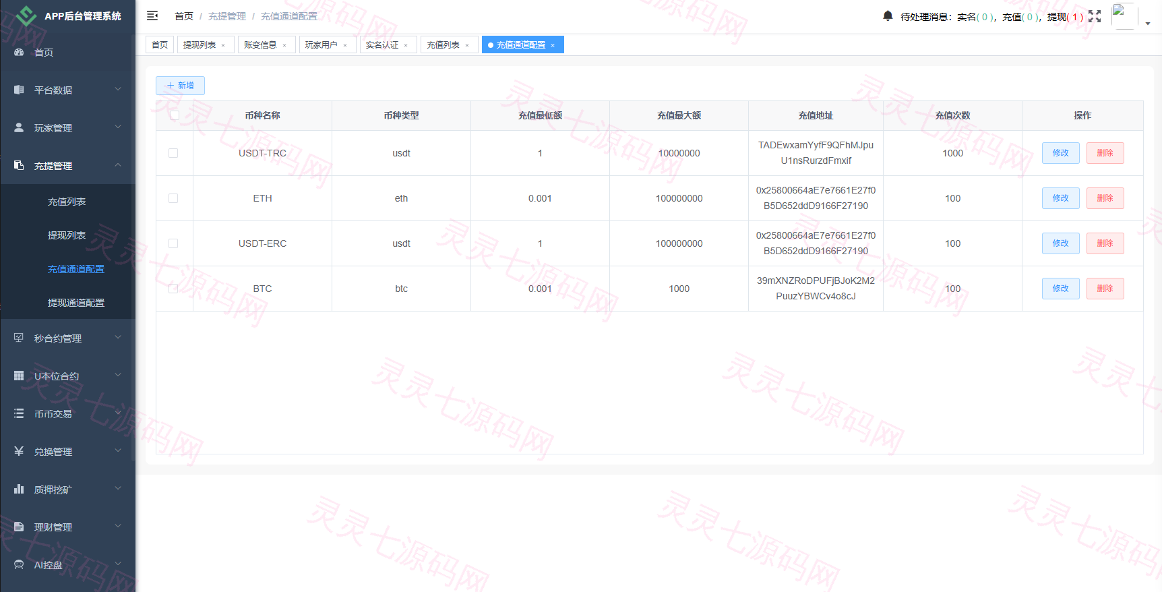The height and width of the screenshot is (592, 1162).
Task: Click the 平台数据 sidebar icon
Action: coord(19,90)
